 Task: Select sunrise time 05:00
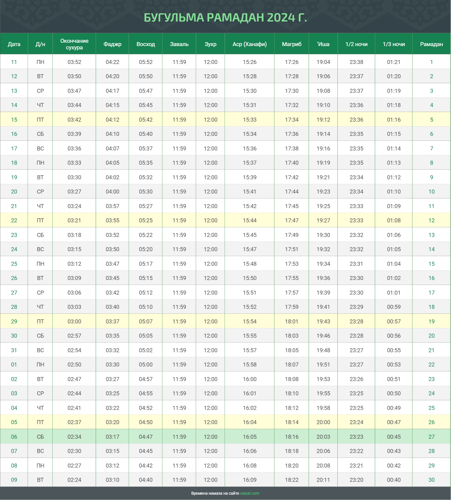(146, 364)
